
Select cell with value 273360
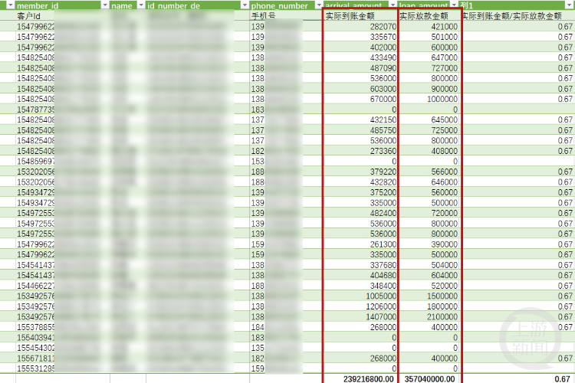click(x=360, y=151)
